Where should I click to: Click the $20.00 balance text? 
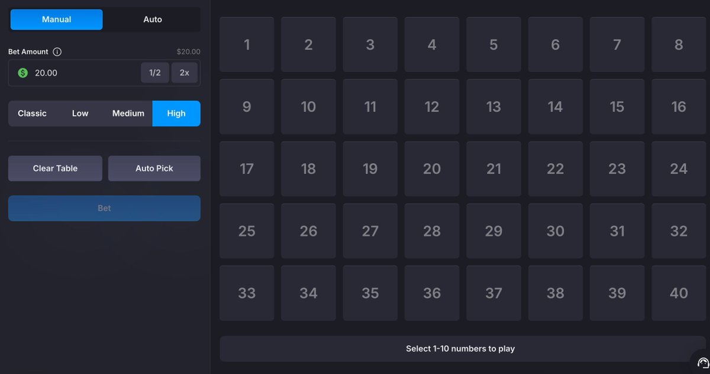pos(188,52)
